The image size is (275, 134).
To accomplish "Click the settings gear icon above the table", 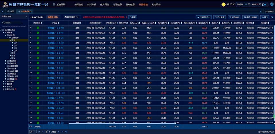I will [272, 17].
